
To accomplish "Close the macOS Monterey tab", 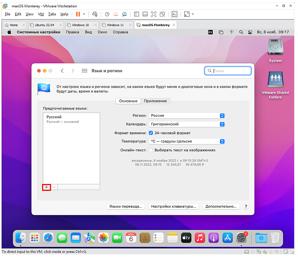I will [x=174, y=25].
